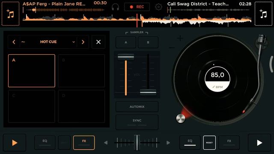Image resolution: width=274 pixels, height=154 pixels.
Task: Nudge crossfader left arrow
Action: [106, 142]
